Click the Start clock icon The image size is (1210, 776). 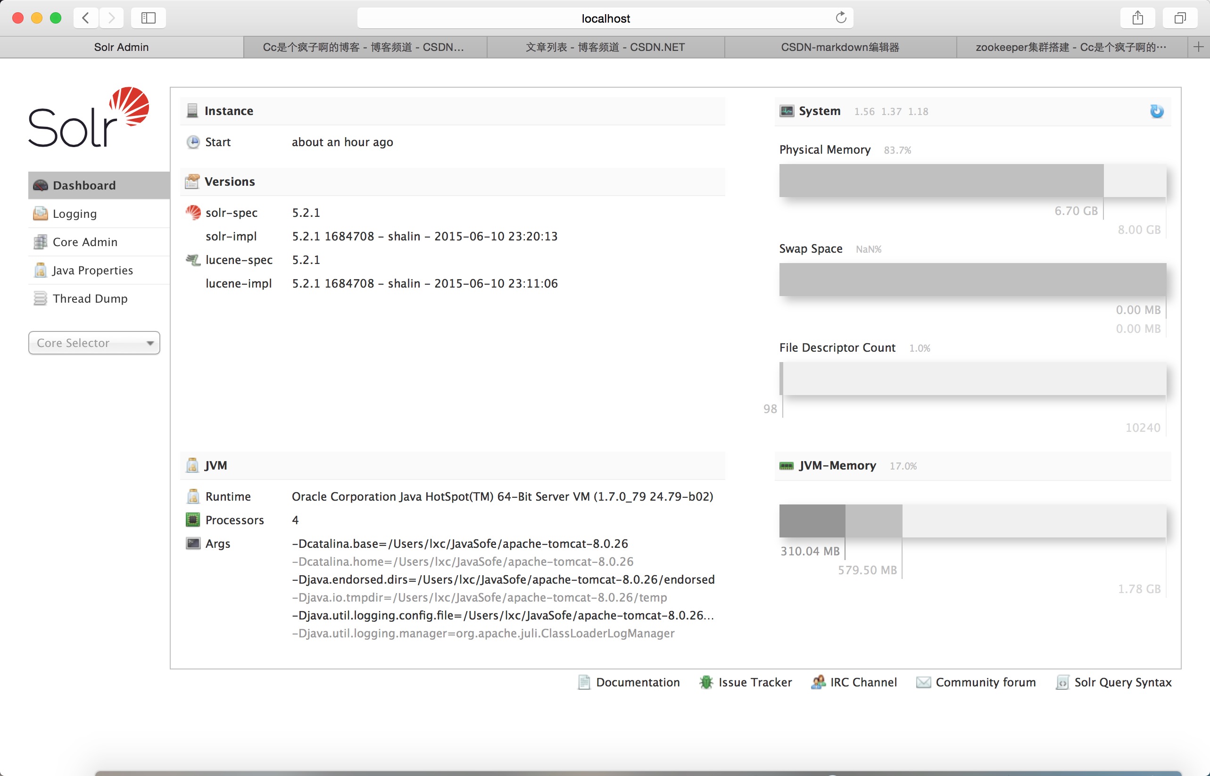click(x=193, y=142)
